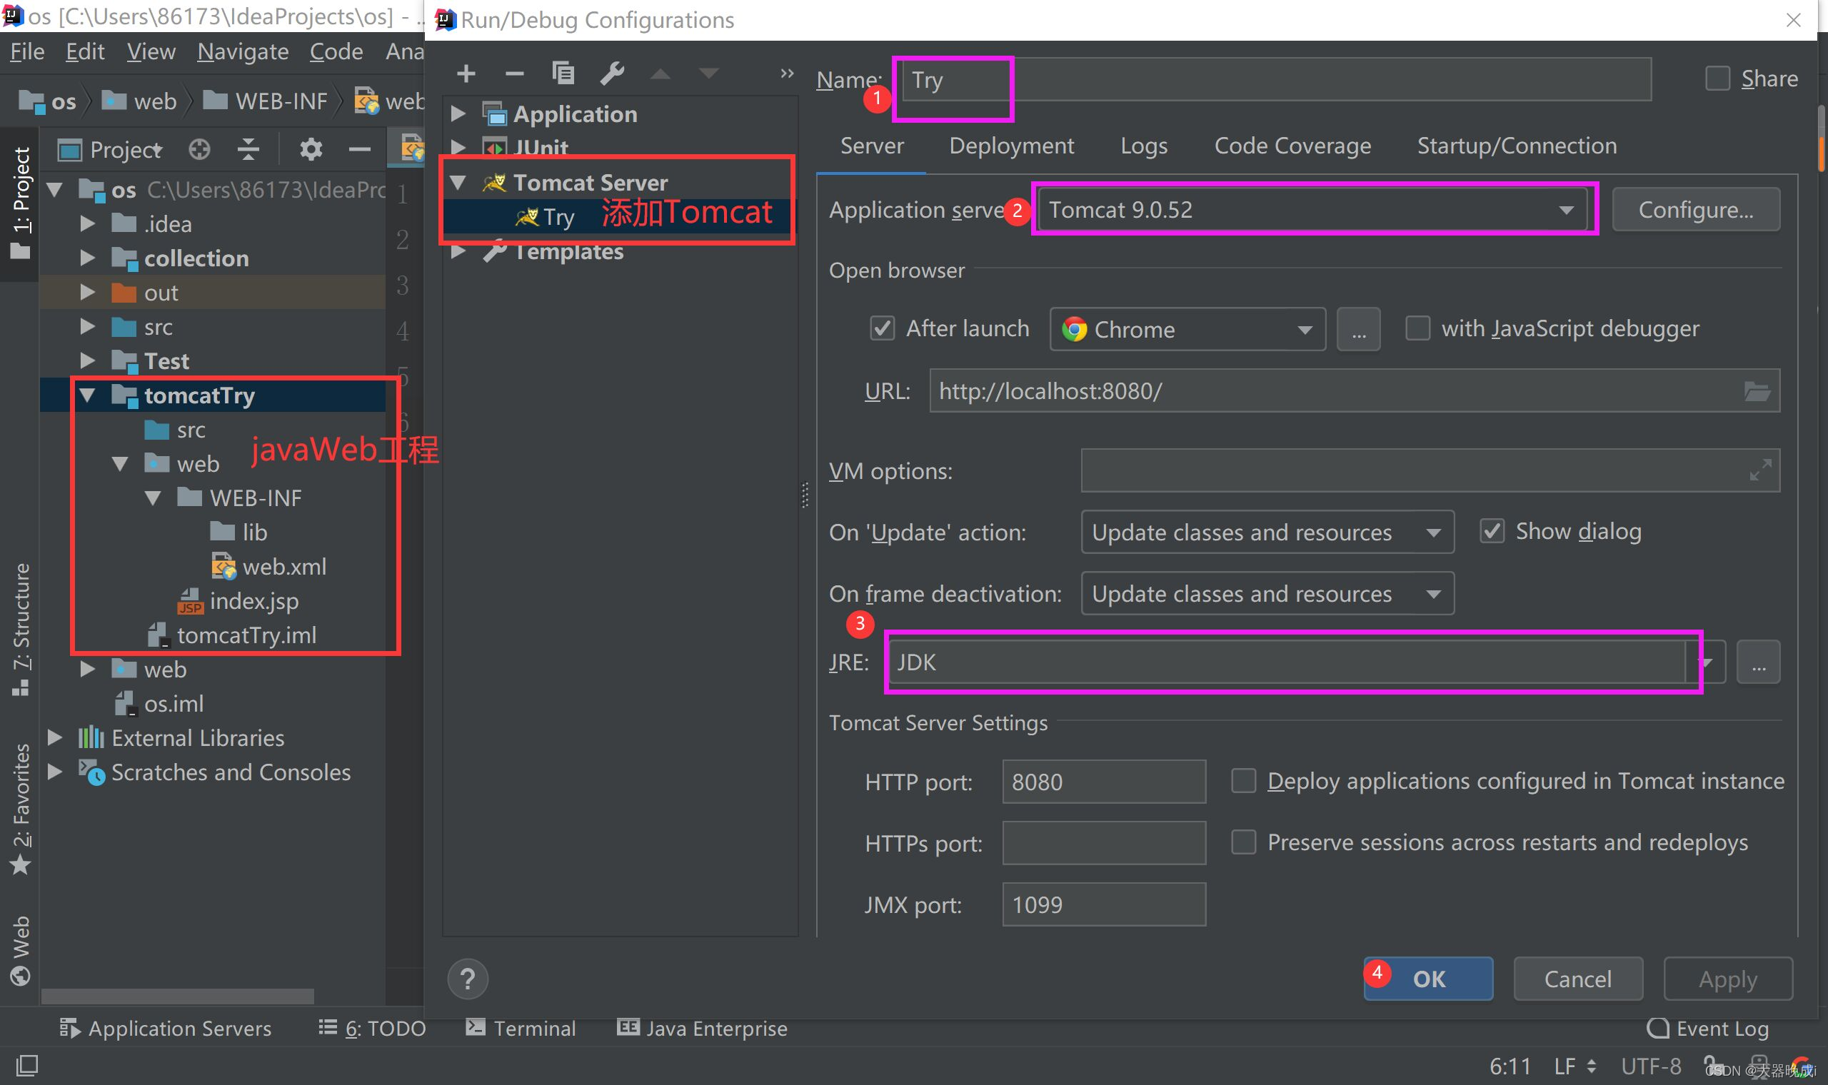Image resolution: width=1828 pixels, height=1085 pixels.
Task: Switch to the Deployment tab
Action: [x=1011, y=146]
